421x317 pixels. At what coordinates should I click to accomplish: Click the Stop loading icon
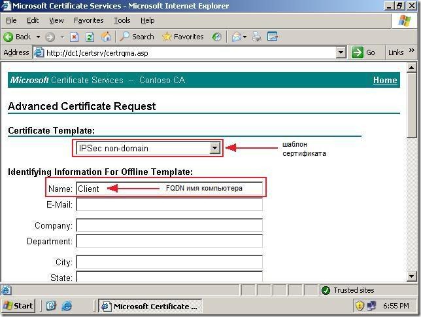[x=75, y=37]
